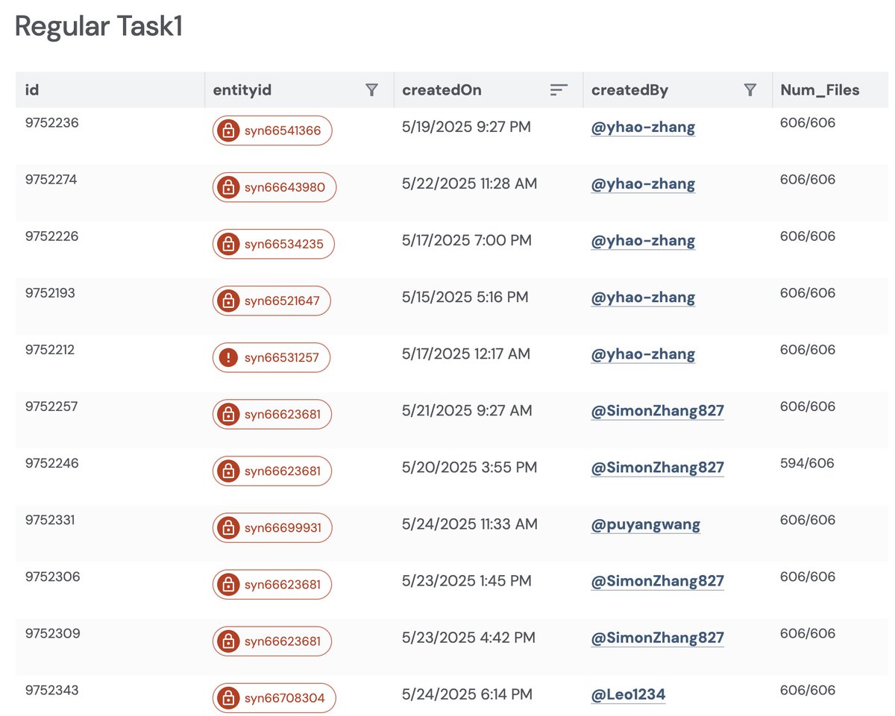Open @SimonZhang827 profile in row 9752257
This screenshot has width=895, height=716.
coord(658,411)
